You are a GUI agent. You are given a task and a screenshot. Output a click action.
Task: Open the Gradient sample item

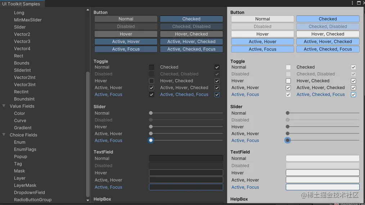(23, 128)
